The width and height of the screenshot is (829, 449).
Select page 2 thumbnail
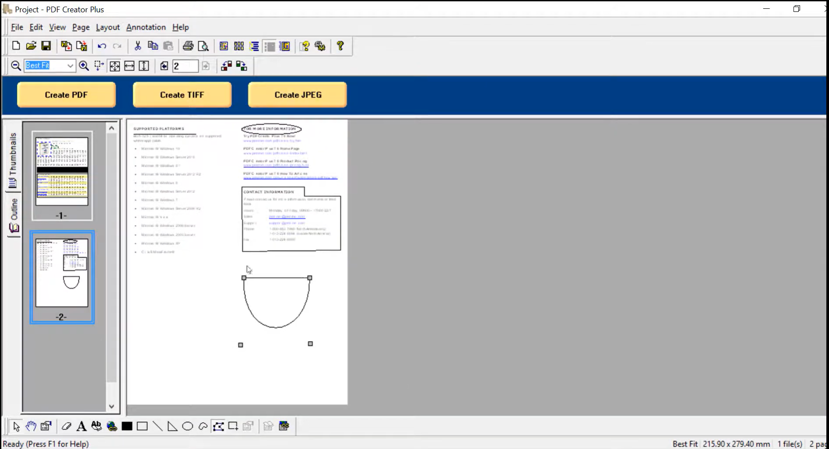click(x=62, y=277)
